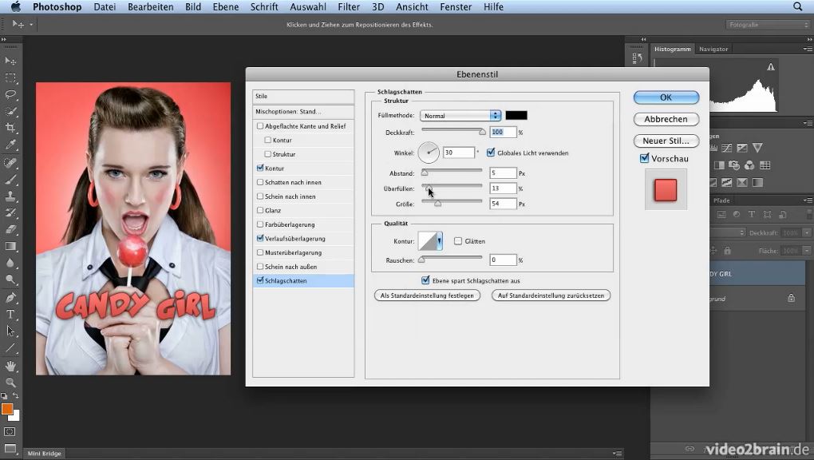The width and height of the screenshot is (814, 460).
Task: Open the Datei menu
Action: click(x=105, y=6)
